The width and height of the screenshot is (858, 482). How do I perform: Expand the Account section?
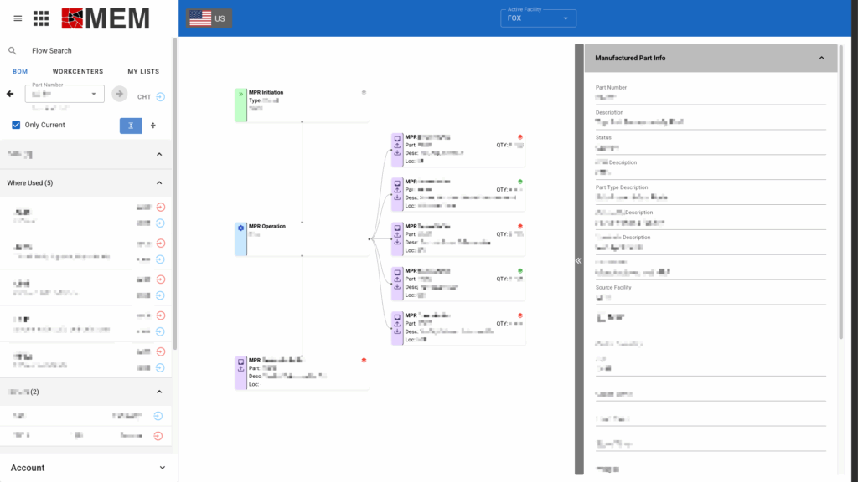click(x=162, y=468)
